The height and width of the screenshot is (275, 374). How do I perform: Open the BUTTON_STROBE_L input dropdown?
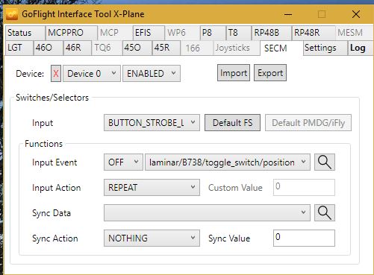click(x=152, y=123)
